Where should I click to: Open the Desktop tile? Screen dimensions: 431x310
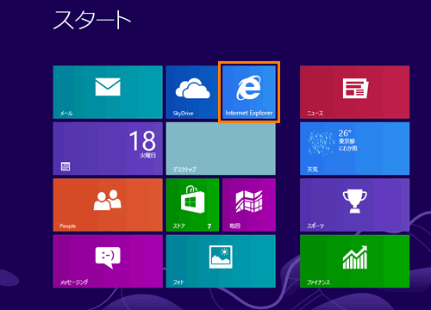[x=221, y=148]
